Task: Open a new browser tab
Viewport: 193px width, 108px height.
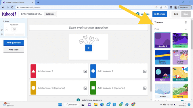Action: click(x=38, y=3)
